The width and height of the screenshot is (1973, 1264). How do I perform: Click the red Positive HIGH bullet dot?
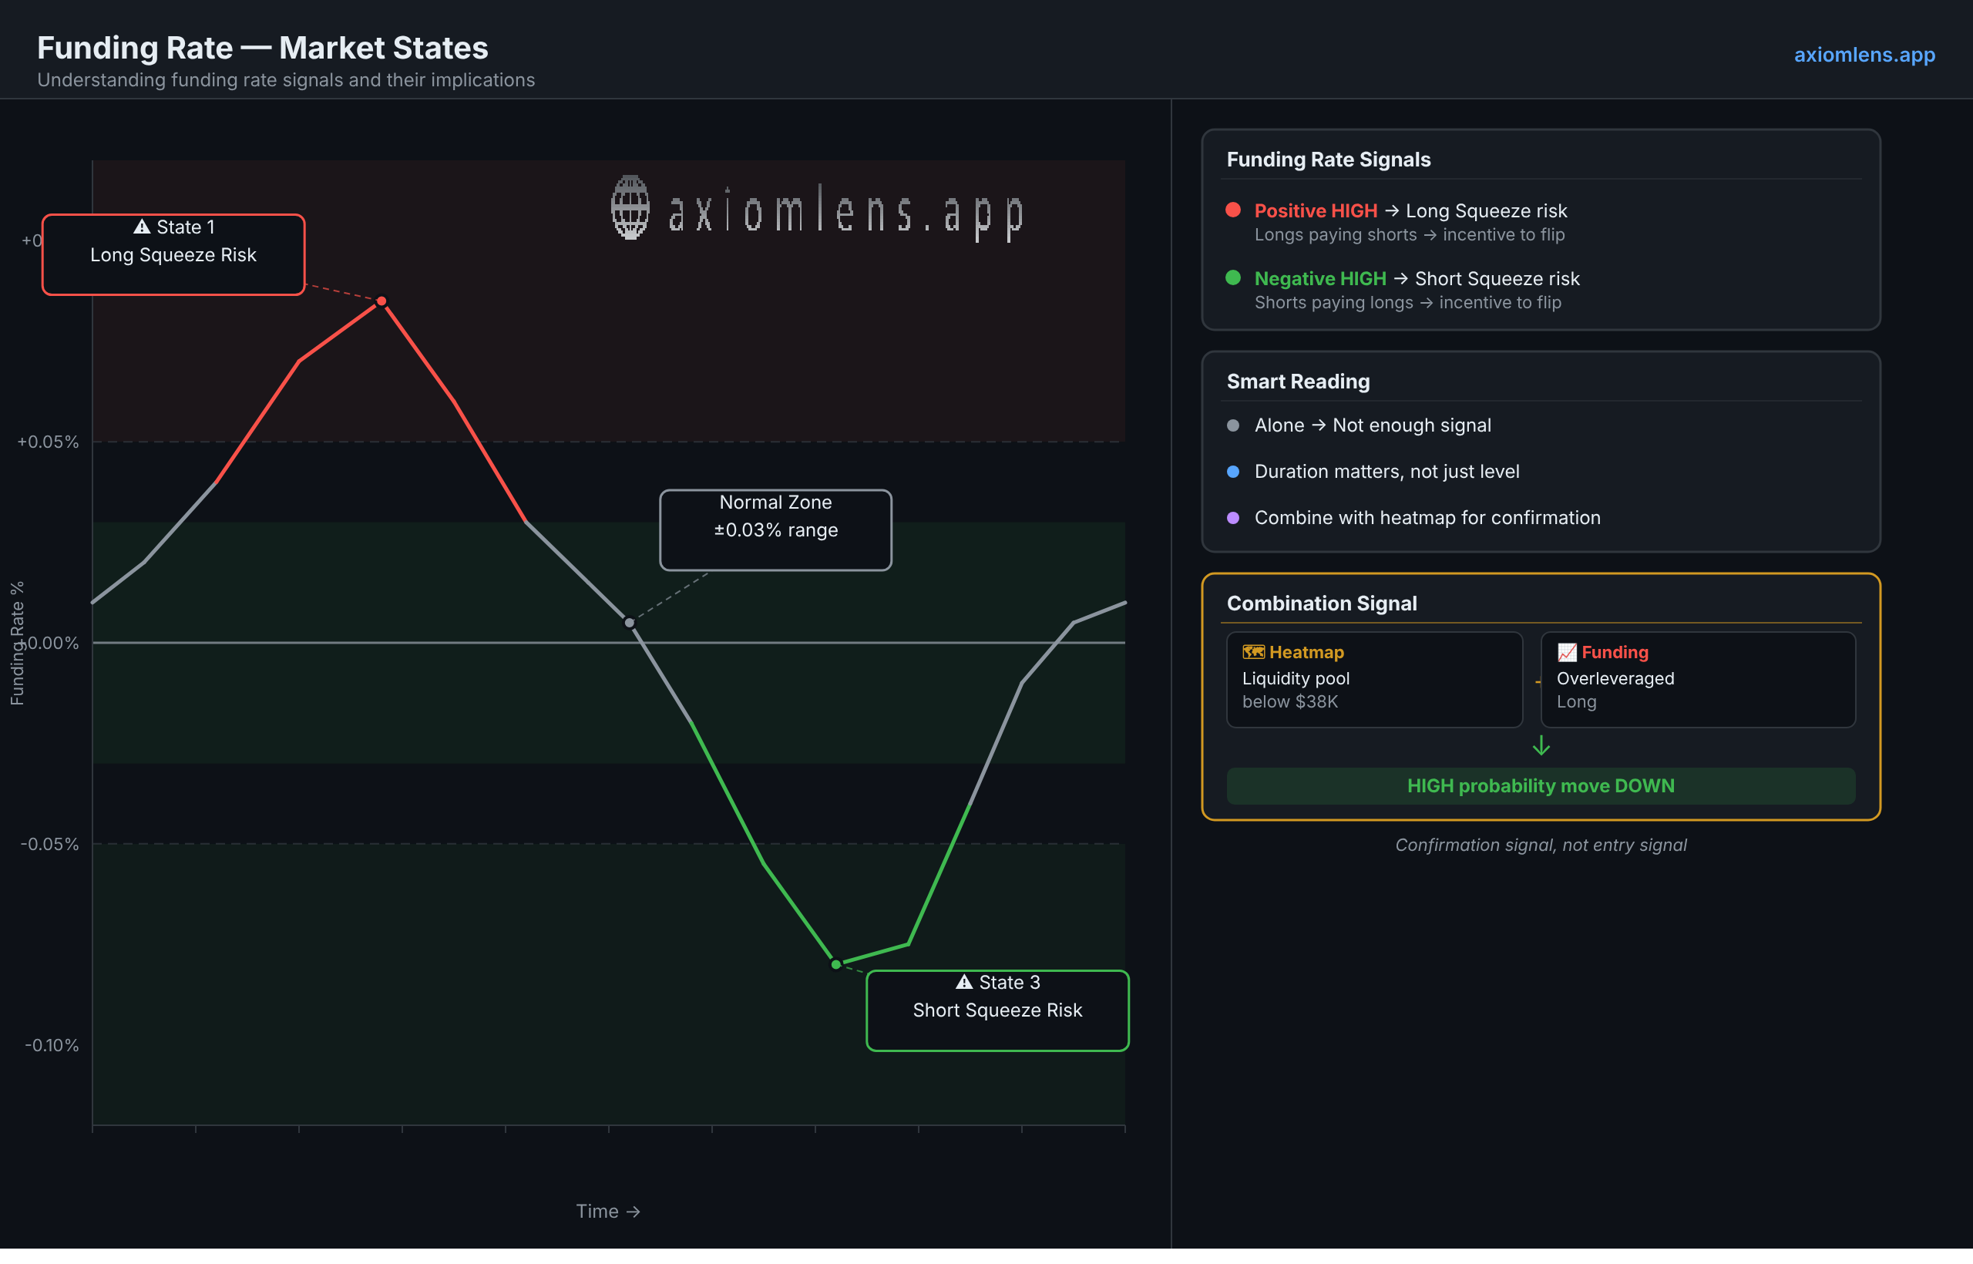(x=1232, y=210)
